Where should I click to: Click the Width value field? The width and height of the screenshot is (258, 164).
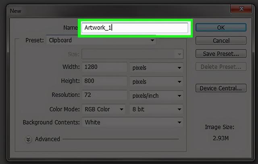(x=104, y=67)
